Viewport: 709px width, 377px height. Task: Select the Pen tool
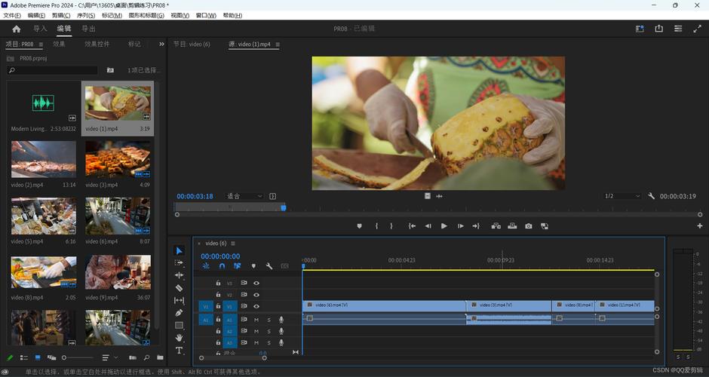click(x=179, y=312)
